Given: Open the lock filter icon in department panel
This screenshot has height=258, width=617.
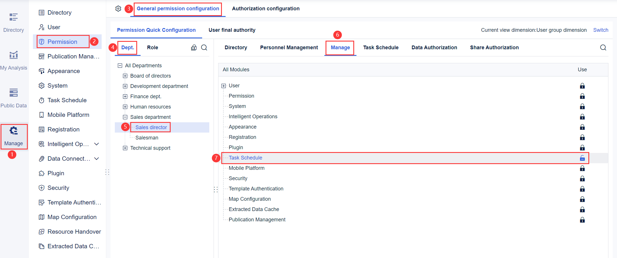Looking at the screenshot, I should click(194, 48).
